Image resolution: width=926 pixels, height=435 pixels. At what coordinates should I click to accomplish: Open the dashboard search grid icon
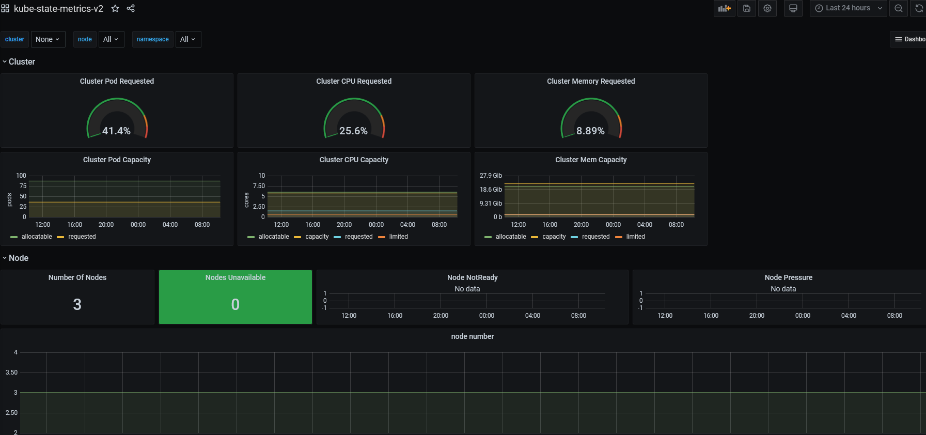point(5,9)
